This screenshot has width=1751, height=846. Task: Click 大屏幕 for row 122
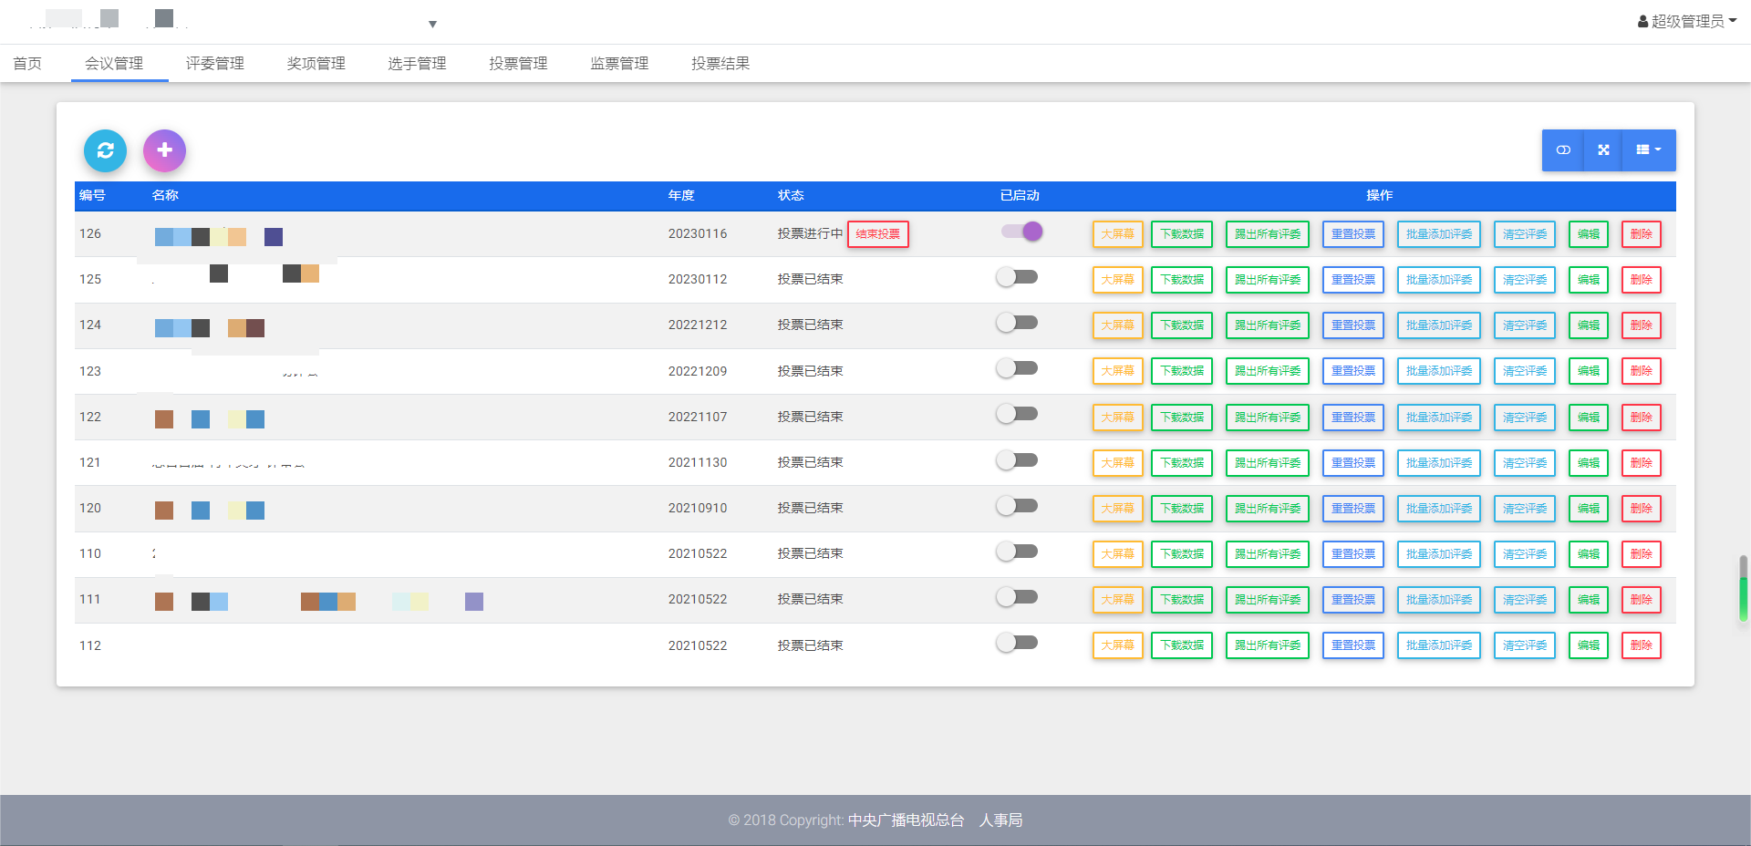[1117, 418]
